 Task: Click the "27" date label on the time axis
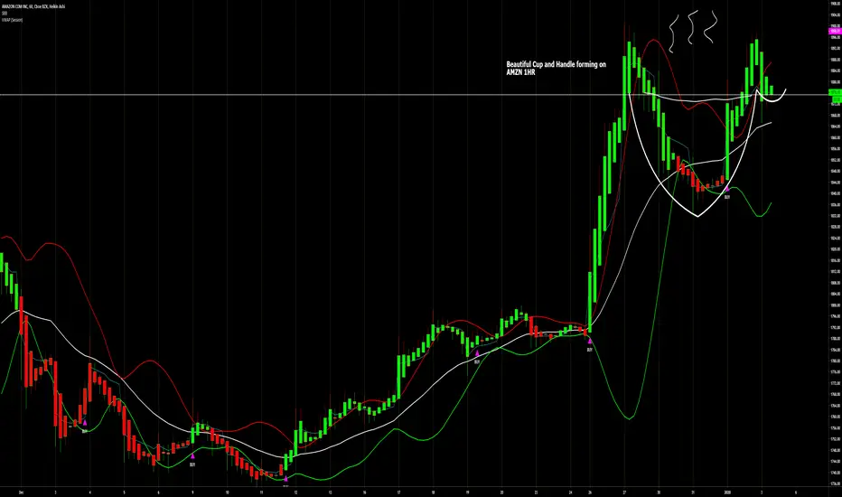(624, 492)
